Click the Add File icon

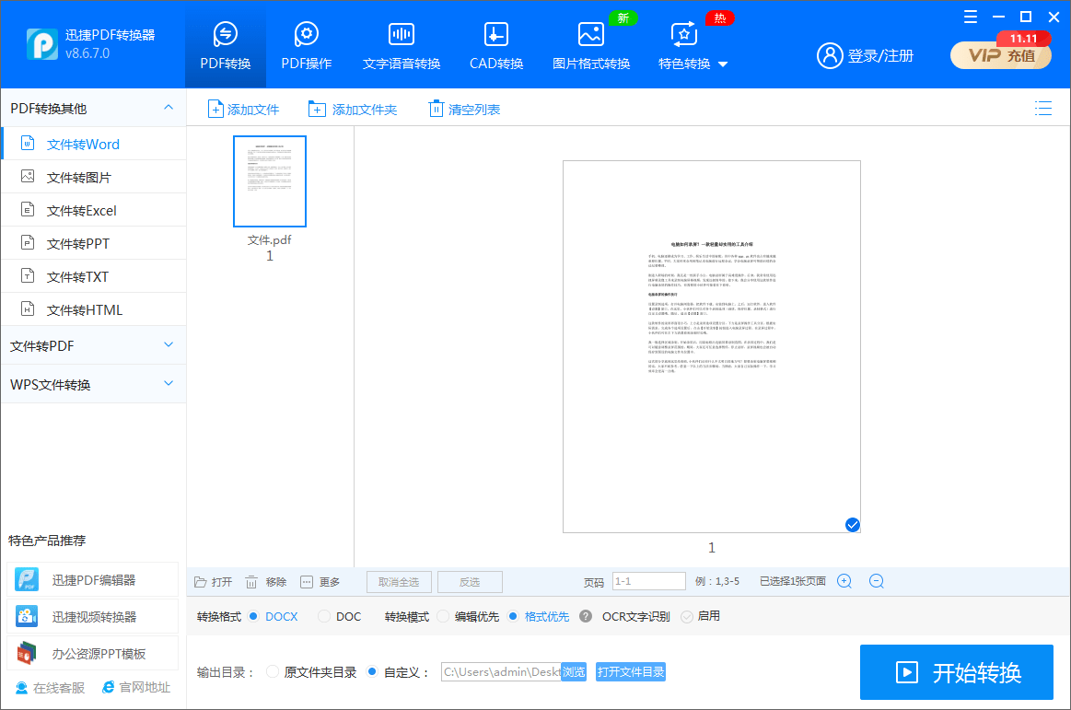215,110
